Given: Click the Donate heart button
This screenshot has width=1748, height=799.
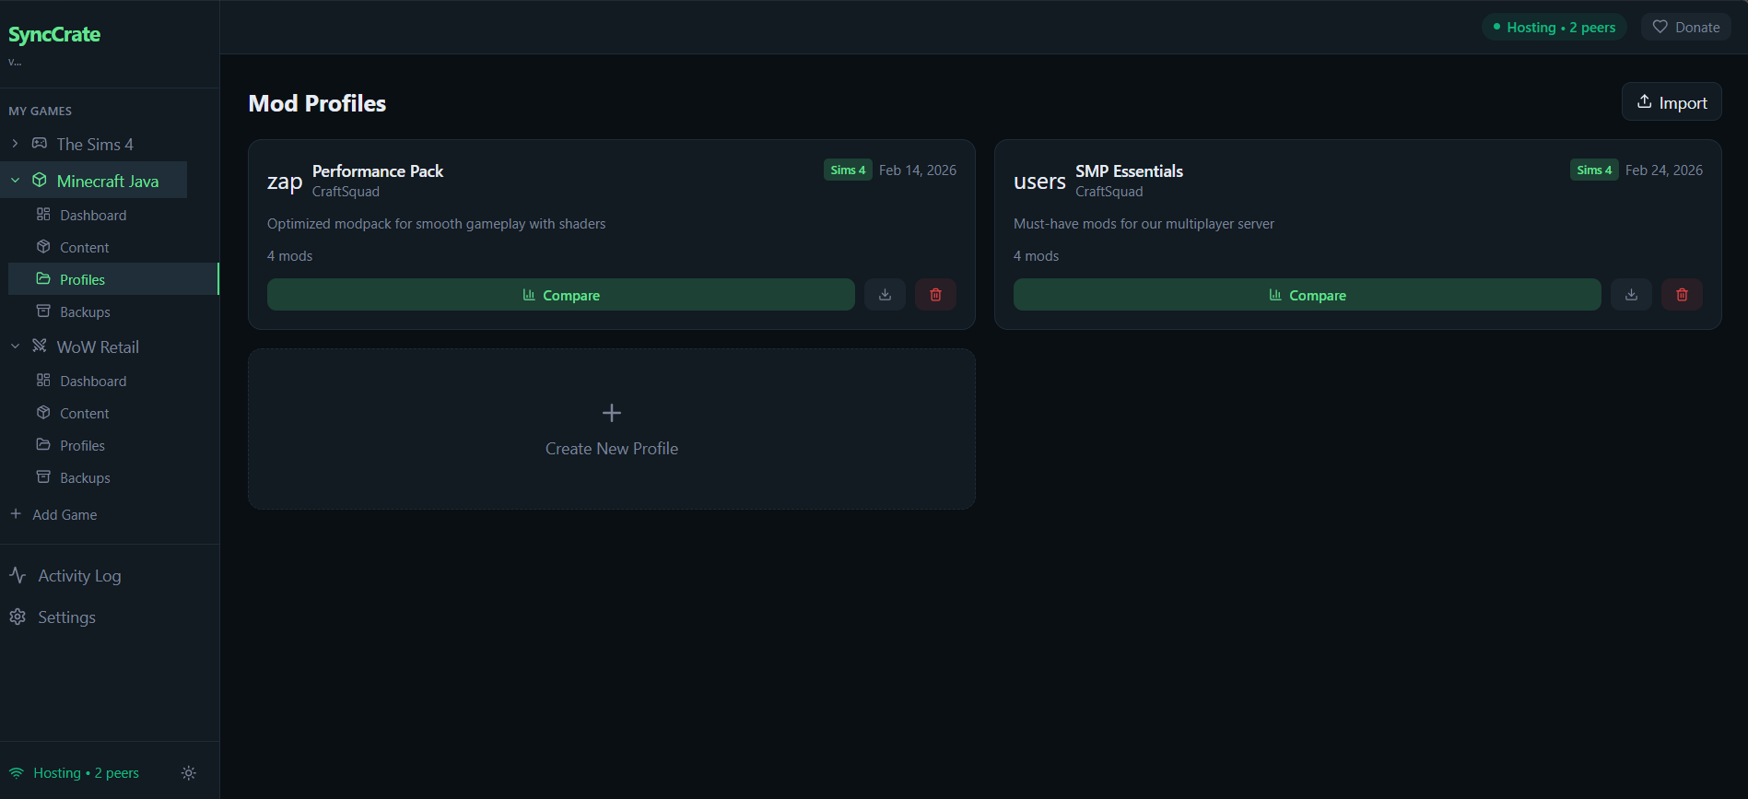Looking at the screenshot, I should coord(1685,28).
